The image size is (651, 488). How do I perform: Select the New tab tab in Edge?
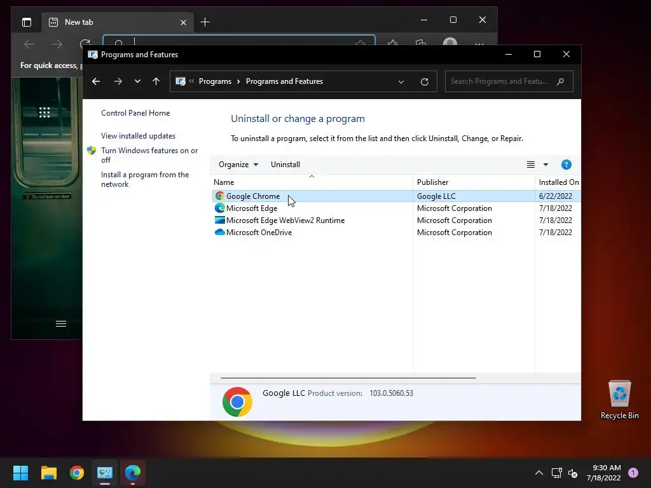118,22
